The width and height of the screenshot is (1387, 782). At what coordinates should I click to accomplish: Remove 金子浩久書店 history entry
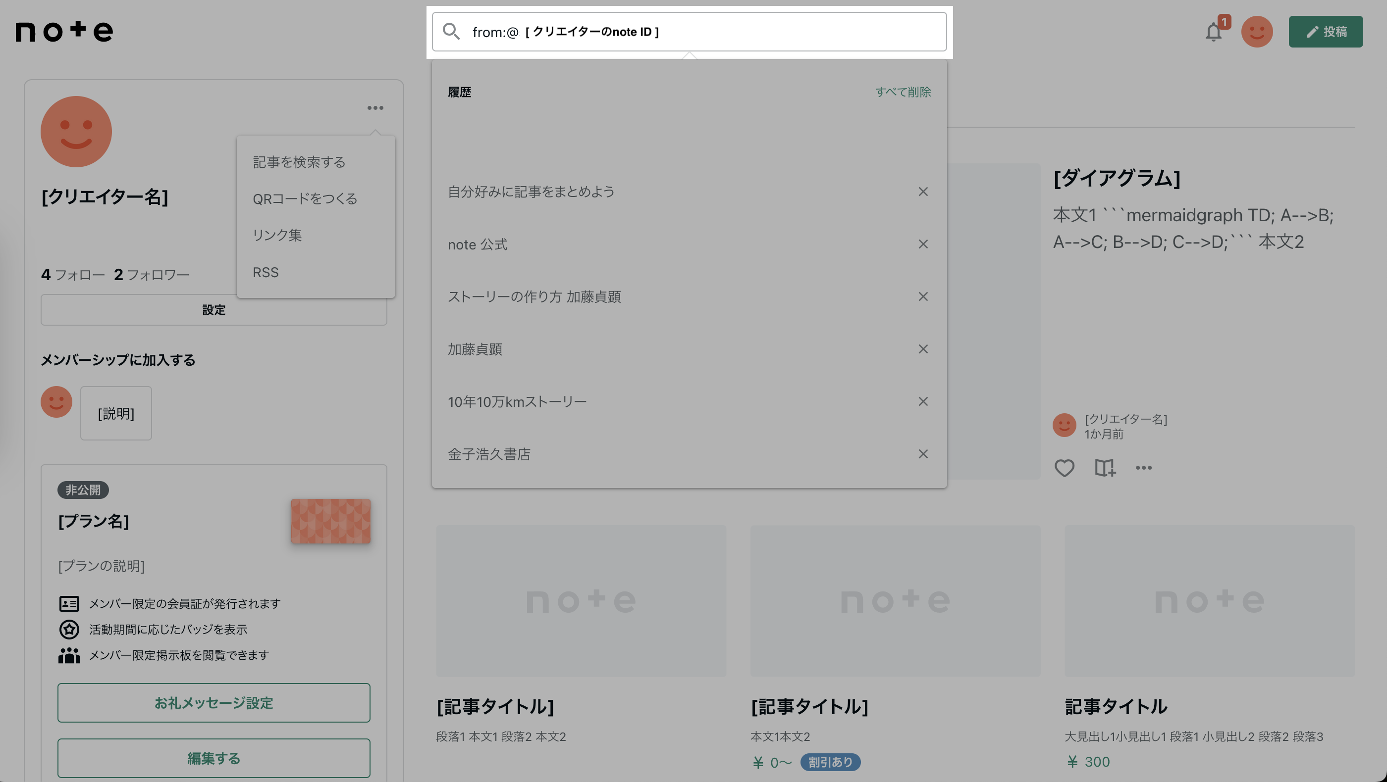click(x=923, y=454)
